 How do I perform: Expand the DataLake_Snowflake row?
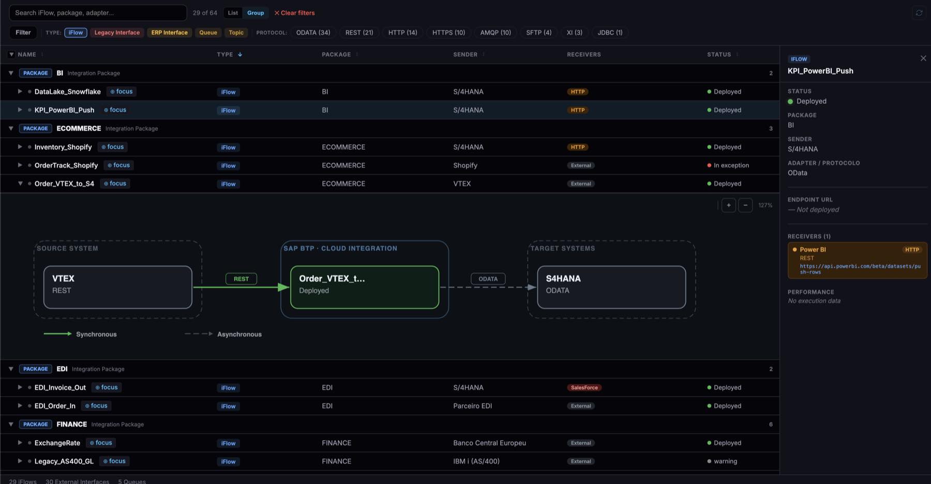tap(20, 92)
